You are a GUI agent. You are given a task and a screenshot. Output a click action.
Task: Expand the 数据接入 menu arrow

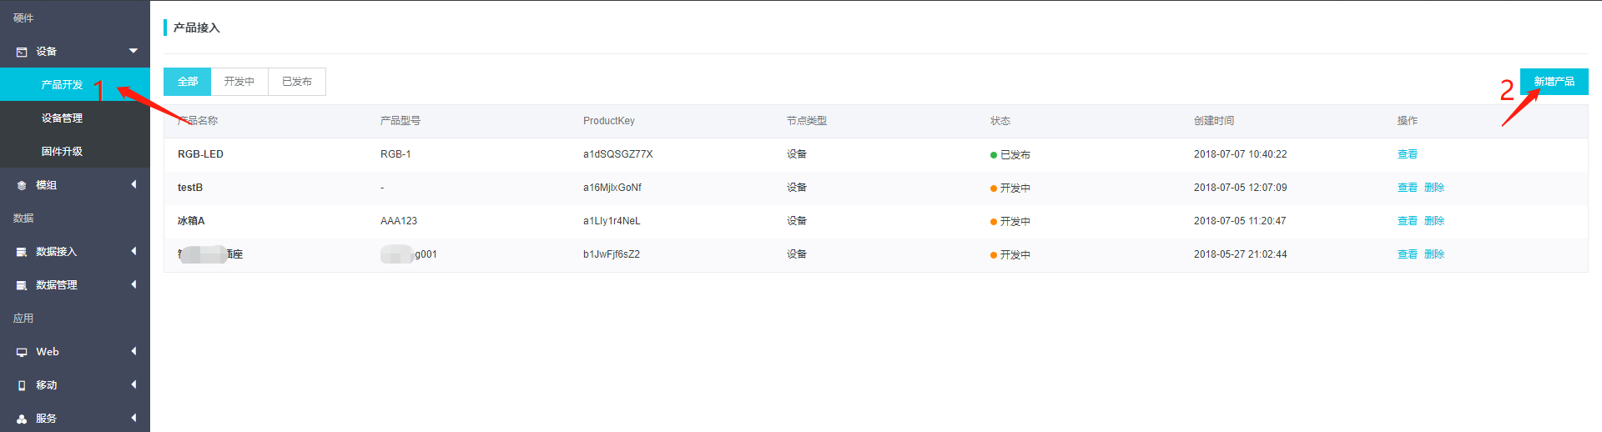tap(133, 251)
